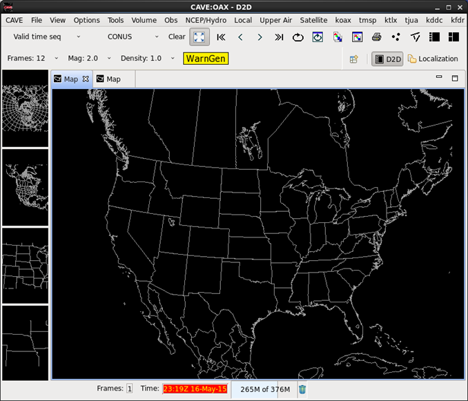Screen dimensions: 468x401
Task: Open the kddc radar menu
Action: pyautogui.click(x=434, y=20)
